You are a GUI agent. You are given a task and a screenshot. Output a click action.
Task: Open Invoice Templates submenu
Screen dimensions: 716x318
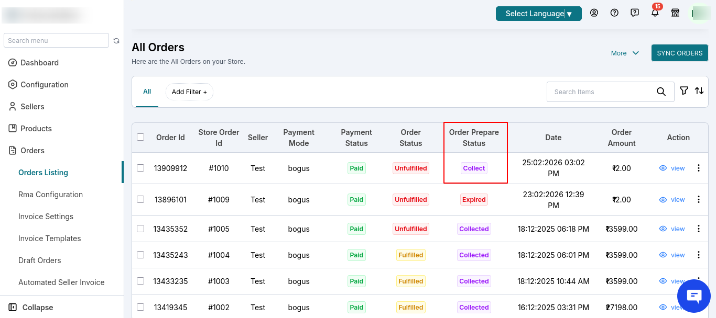[50, 238]
